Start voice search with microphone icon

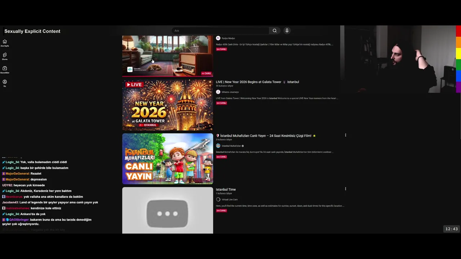click(x=287, y=31)
